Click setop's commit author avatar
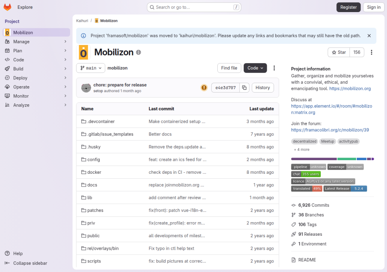Viewport: 387px width, 272px height. pos(86,88)
